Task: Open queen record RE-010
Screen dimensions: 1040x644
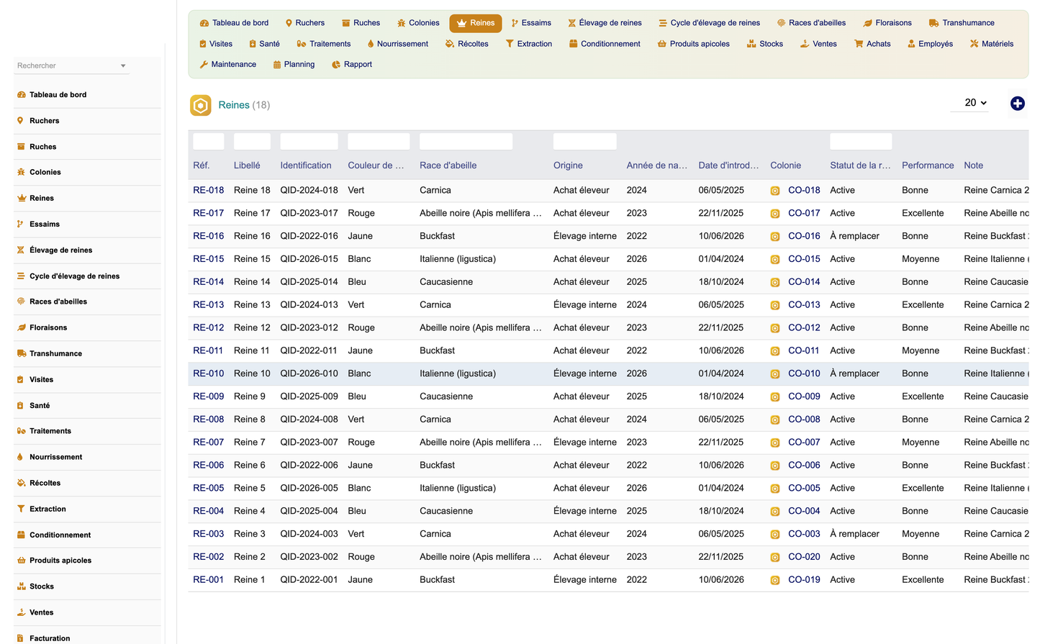Action: 209,374
